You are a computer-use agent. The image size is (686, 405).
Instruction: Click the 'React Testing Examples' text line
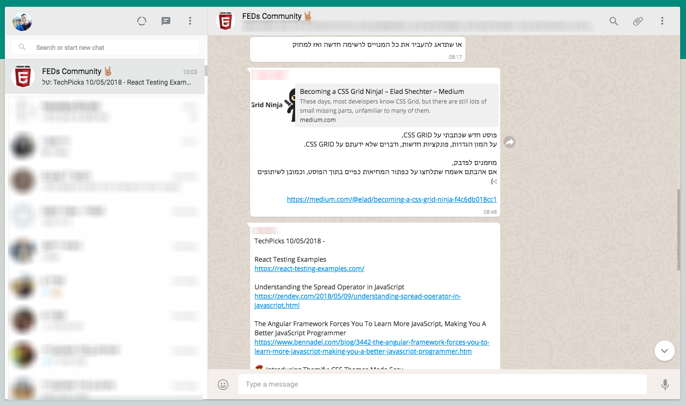(290, 259)
